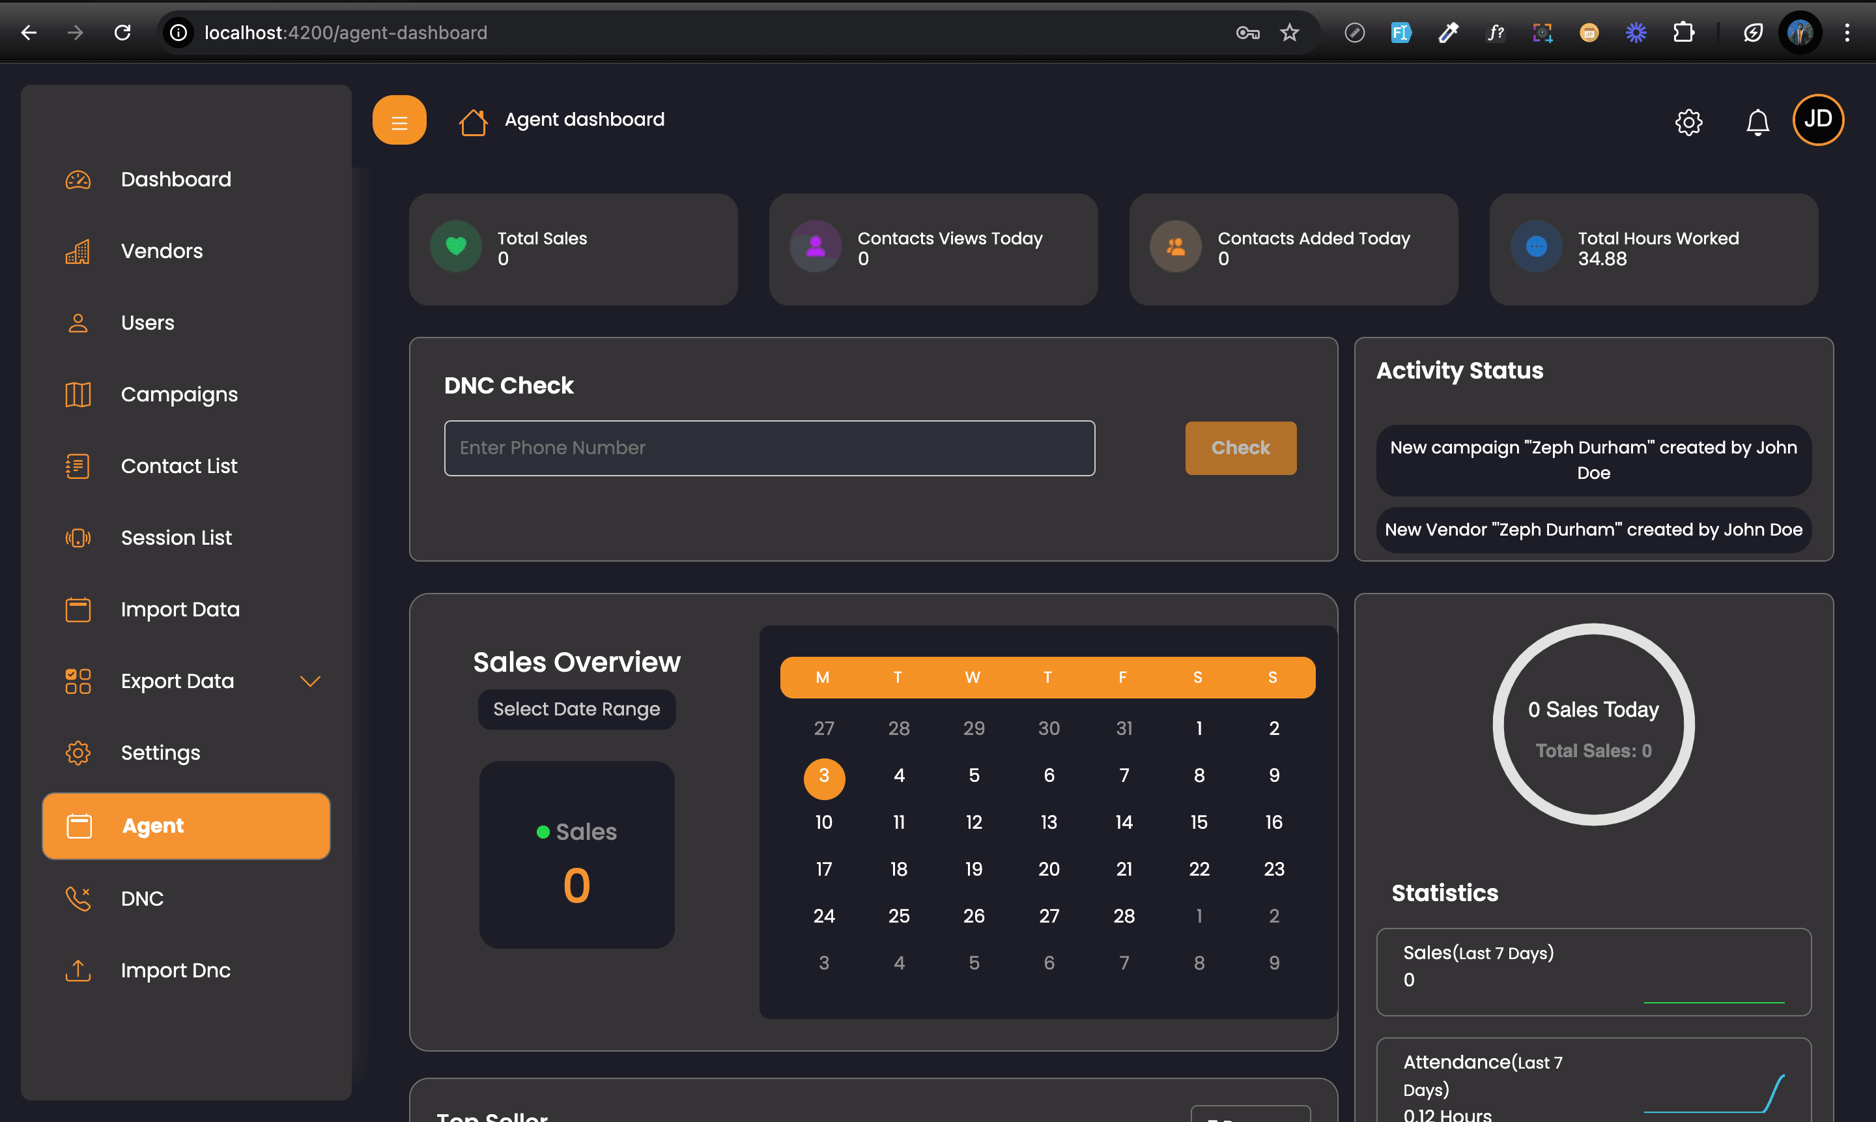
Task: Open the Select Date Range picker
Action: (576, 709)
